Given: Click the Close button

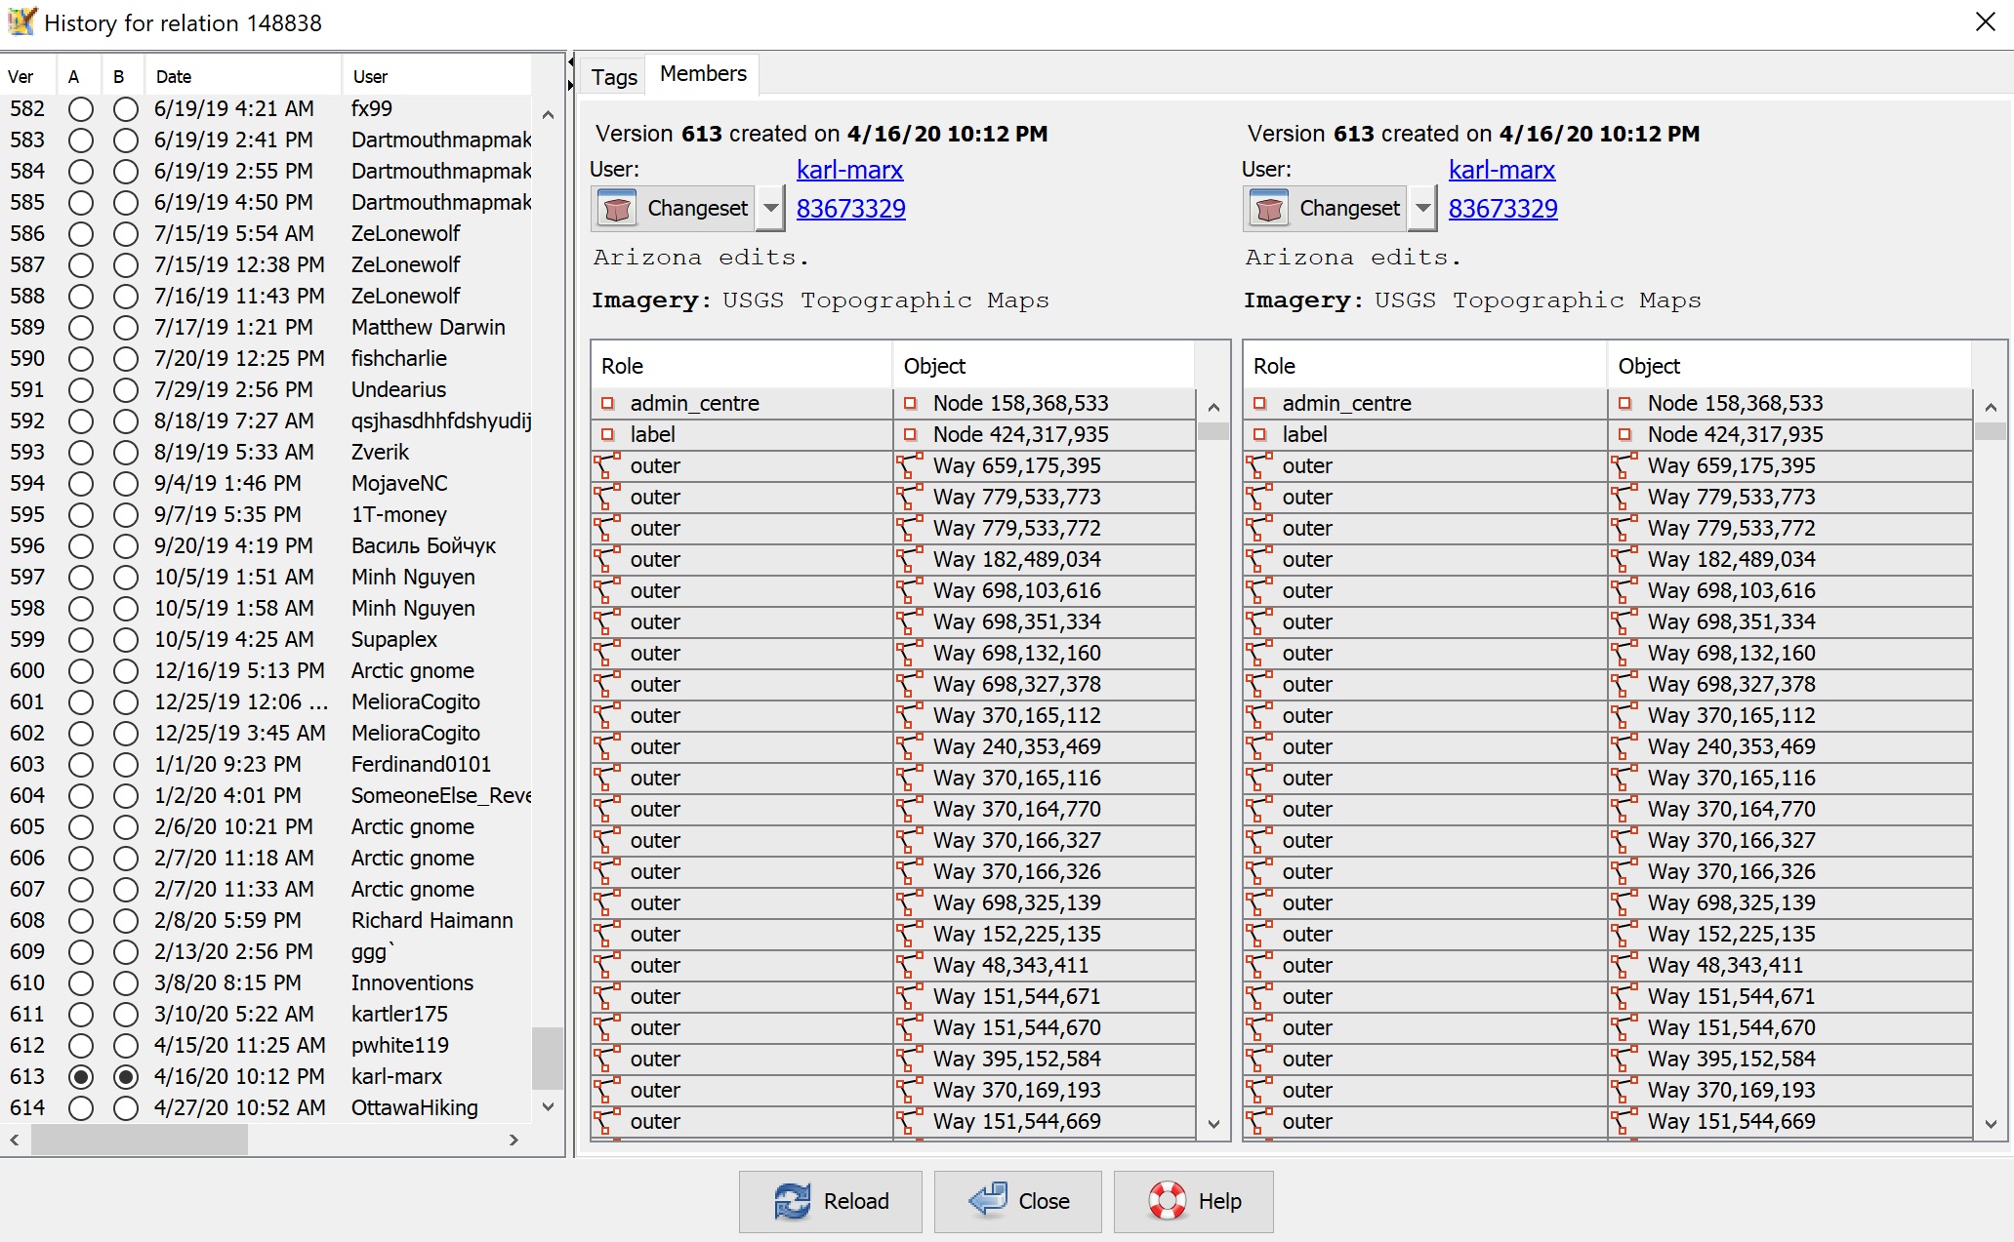Looking at the screenshot, I should coord(1018,1201).
